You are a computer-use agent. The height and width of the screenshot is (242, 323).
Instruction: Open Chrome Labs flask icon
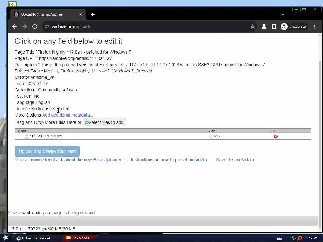(264, 26)
